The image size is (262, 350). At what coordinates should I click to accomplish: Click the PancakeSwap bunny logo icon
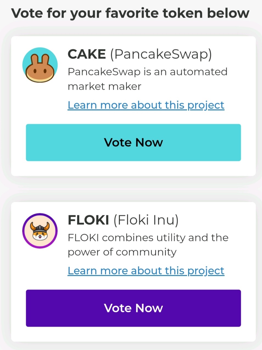[x=40, y=69]
